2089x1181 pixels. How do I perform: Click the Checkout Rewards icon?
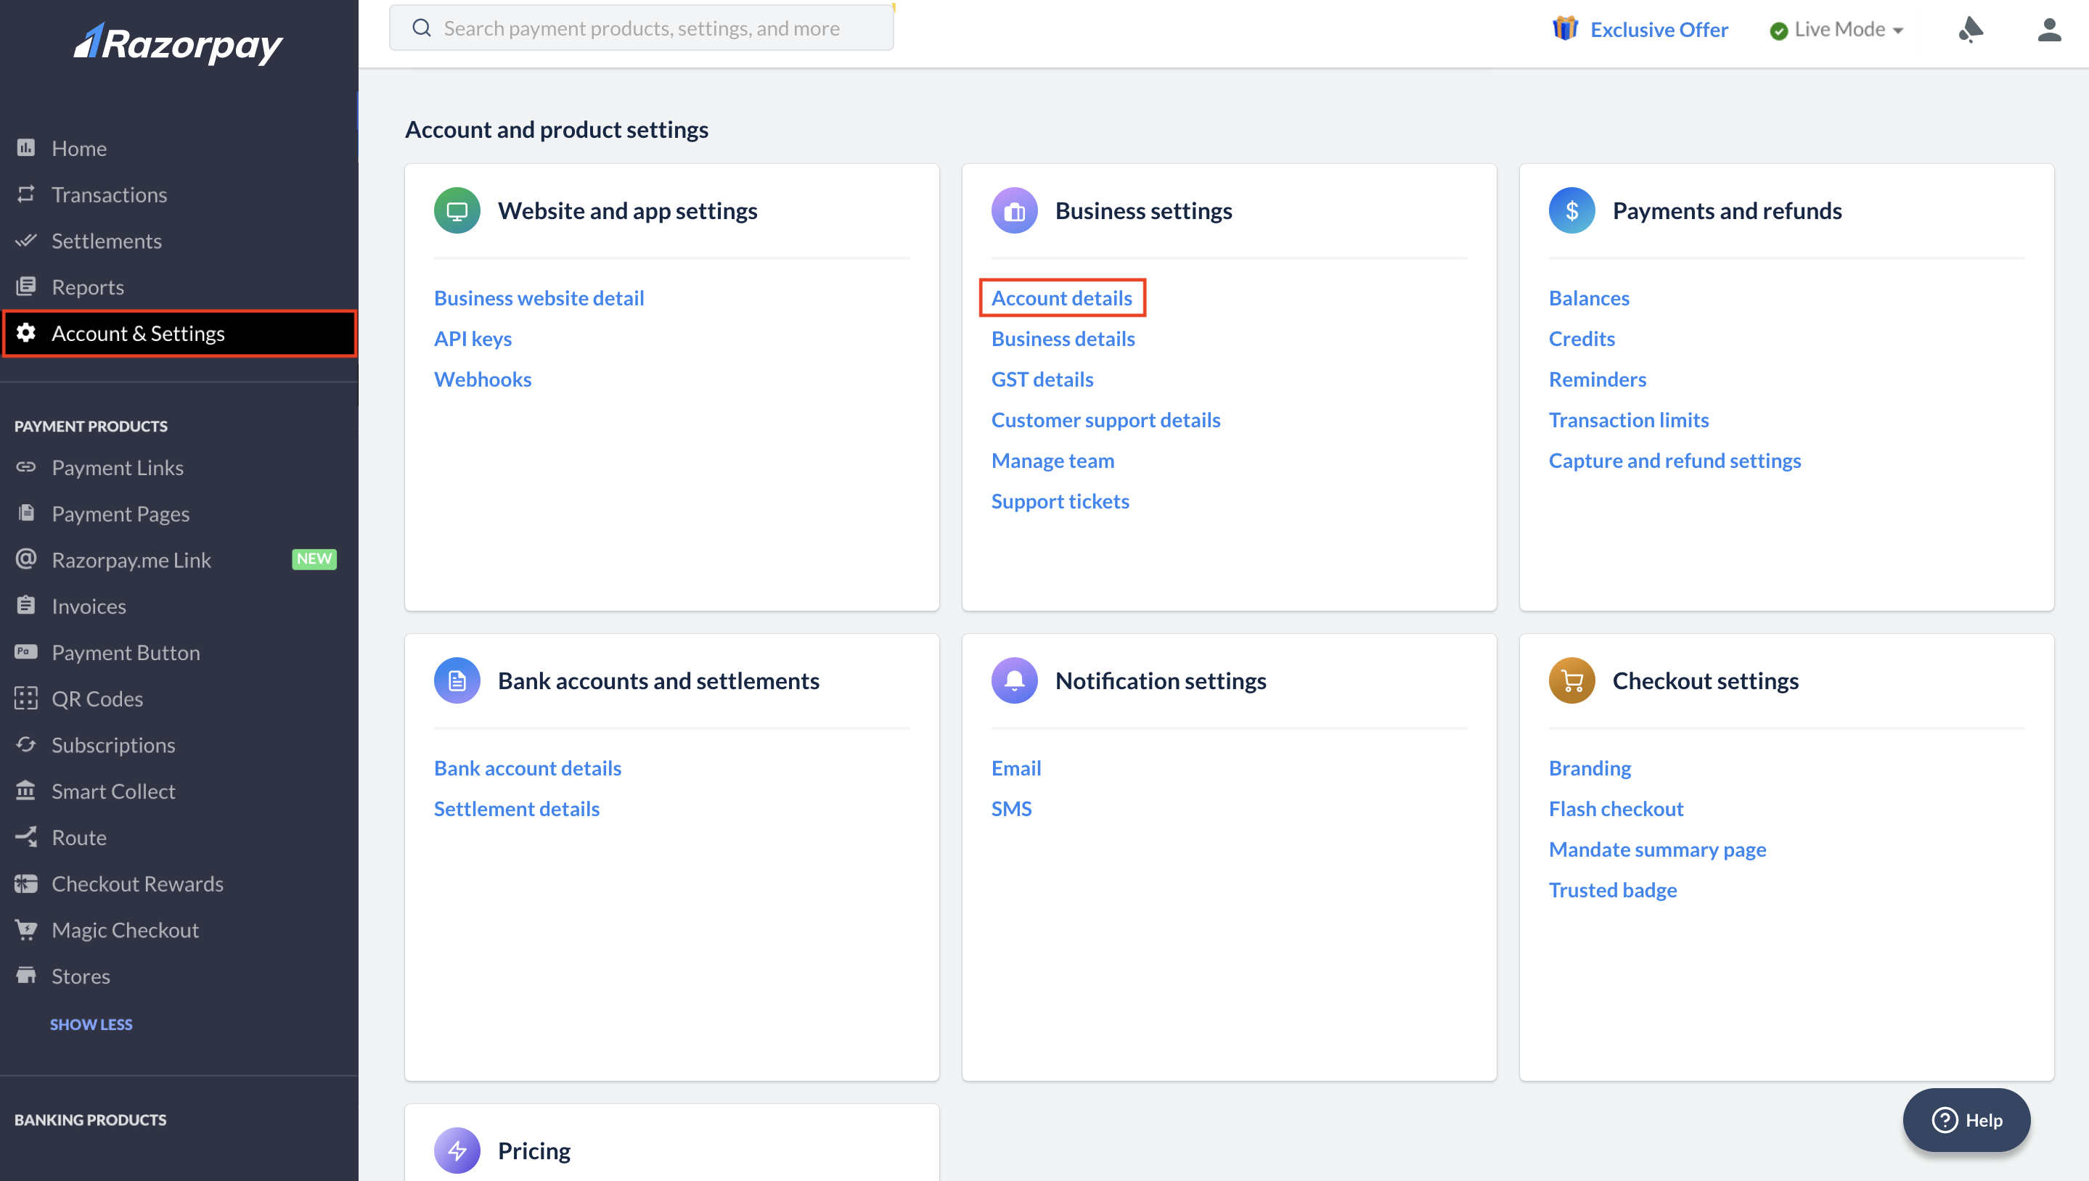click(26, 884)
